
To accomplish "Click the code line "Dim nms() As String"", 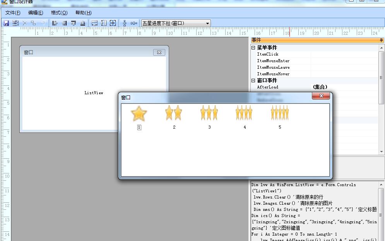I will coord(315,210).
